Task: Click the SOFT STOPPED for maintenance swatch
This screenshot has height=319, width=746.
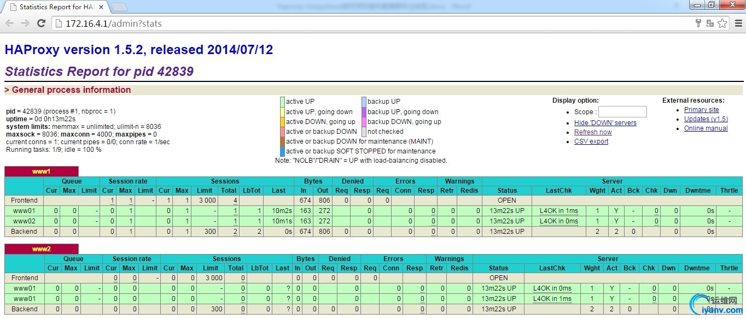Action: point(282,151)
